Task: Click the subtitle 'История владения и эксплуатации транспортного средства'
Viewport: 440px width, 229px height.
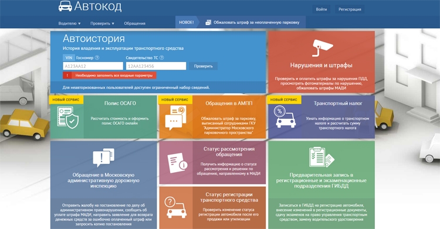Action: coord(123,48)
